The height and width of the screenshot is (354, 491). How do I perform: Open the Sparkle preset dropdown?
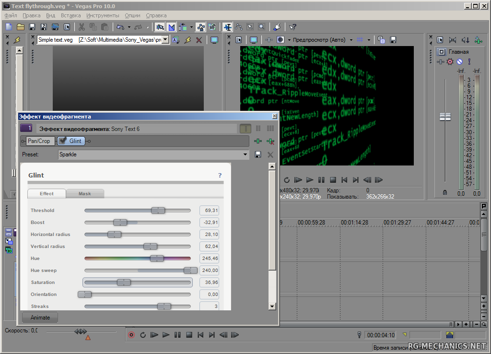(245, 154)
